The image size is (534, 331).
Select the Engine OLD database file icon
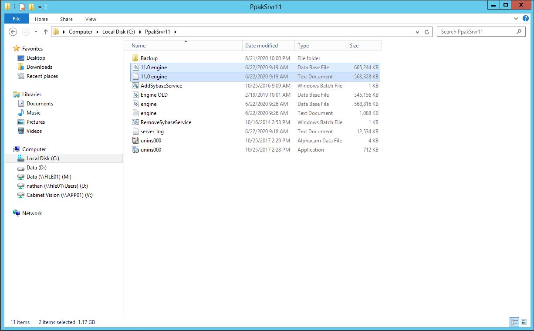[135, 95]
